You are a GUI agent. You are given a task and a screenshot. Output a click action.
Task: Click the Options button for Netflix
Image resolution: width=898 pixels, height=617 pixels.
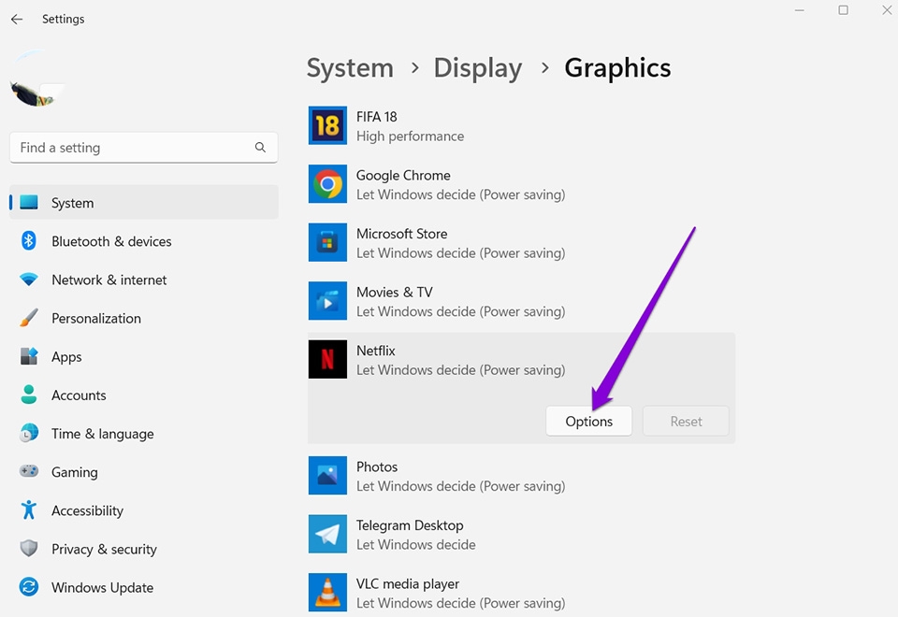588,421
